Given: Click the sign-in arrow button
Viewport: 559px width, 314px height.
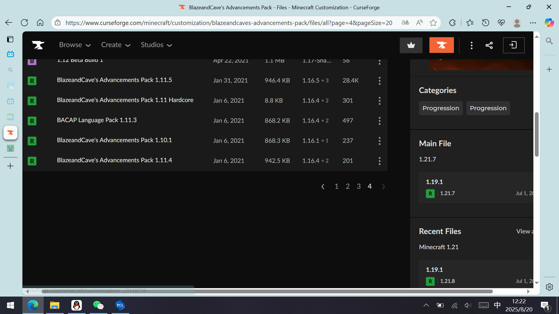Looking at the screenshot, I should tap(514, 45).
